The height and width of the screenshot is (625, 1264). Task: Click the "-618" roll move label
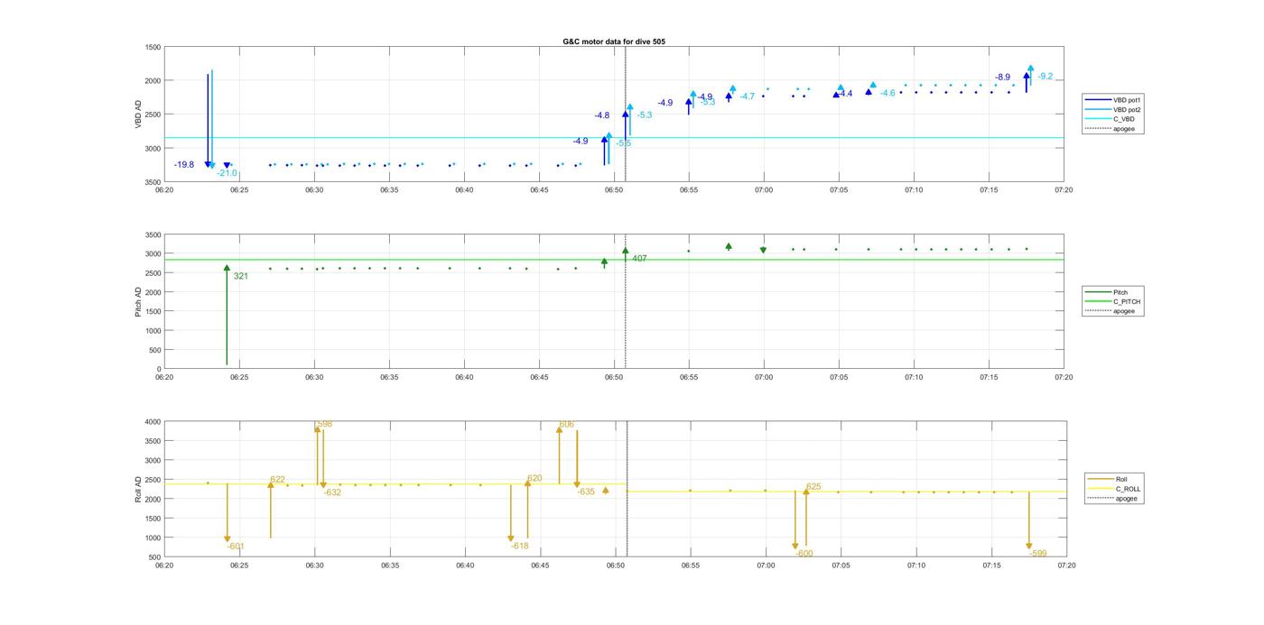click(x=520, y=547)
